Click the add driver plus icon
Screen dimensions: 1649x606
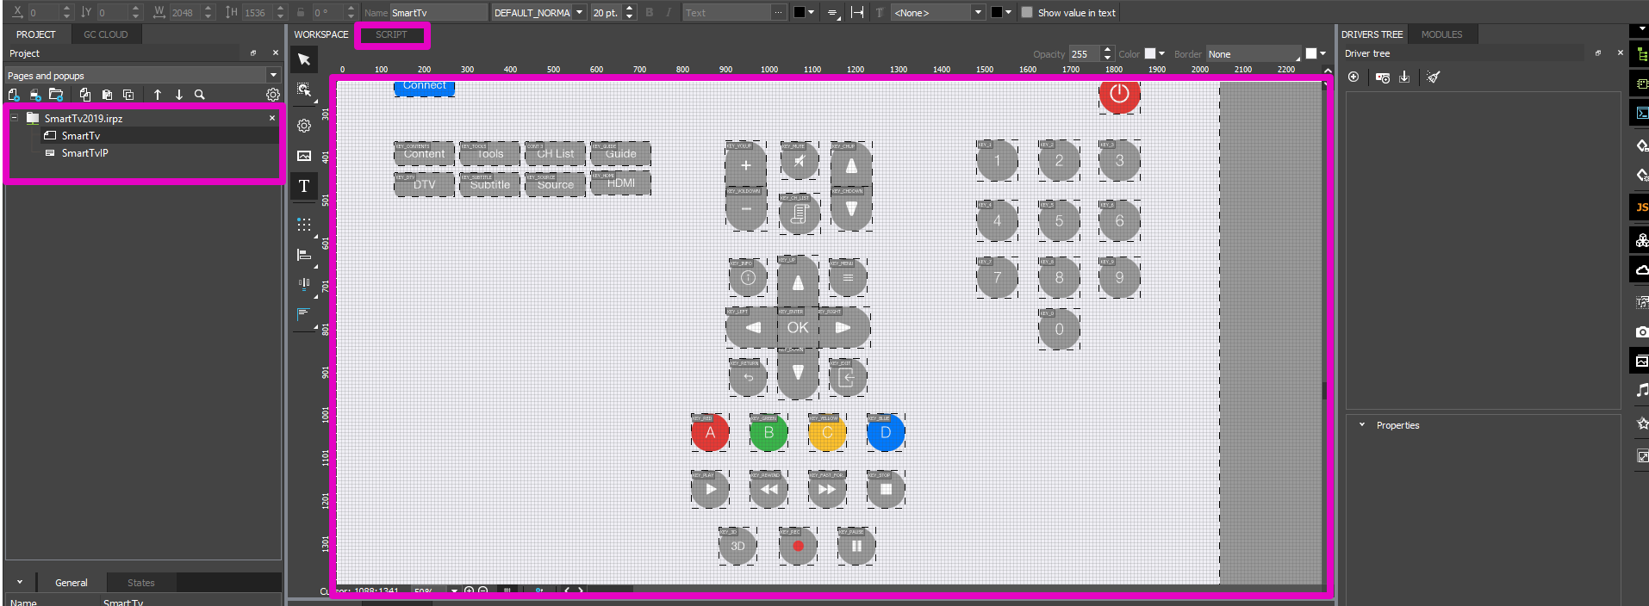[x=1353, y=77]
